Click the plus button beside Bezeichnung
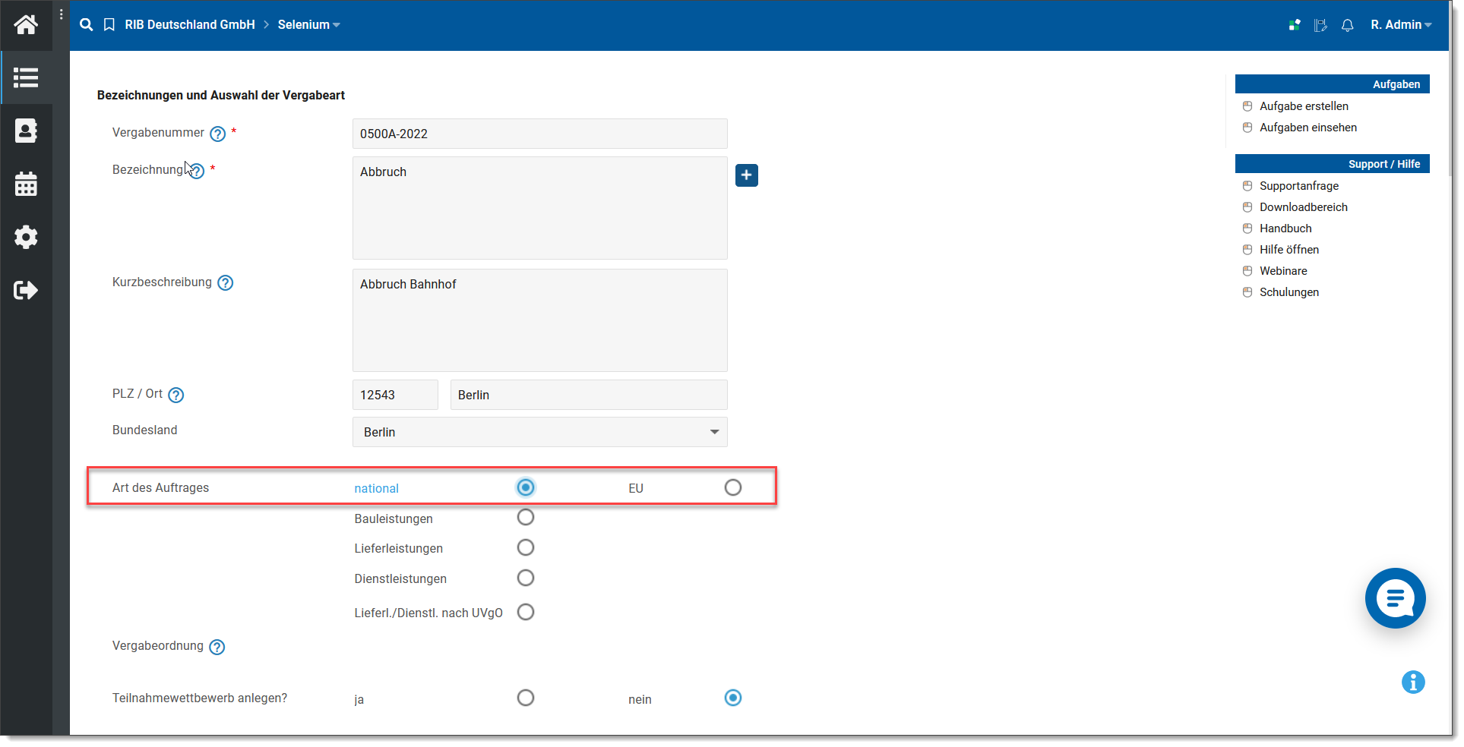1464x747 pixels. tap(747, 175)
